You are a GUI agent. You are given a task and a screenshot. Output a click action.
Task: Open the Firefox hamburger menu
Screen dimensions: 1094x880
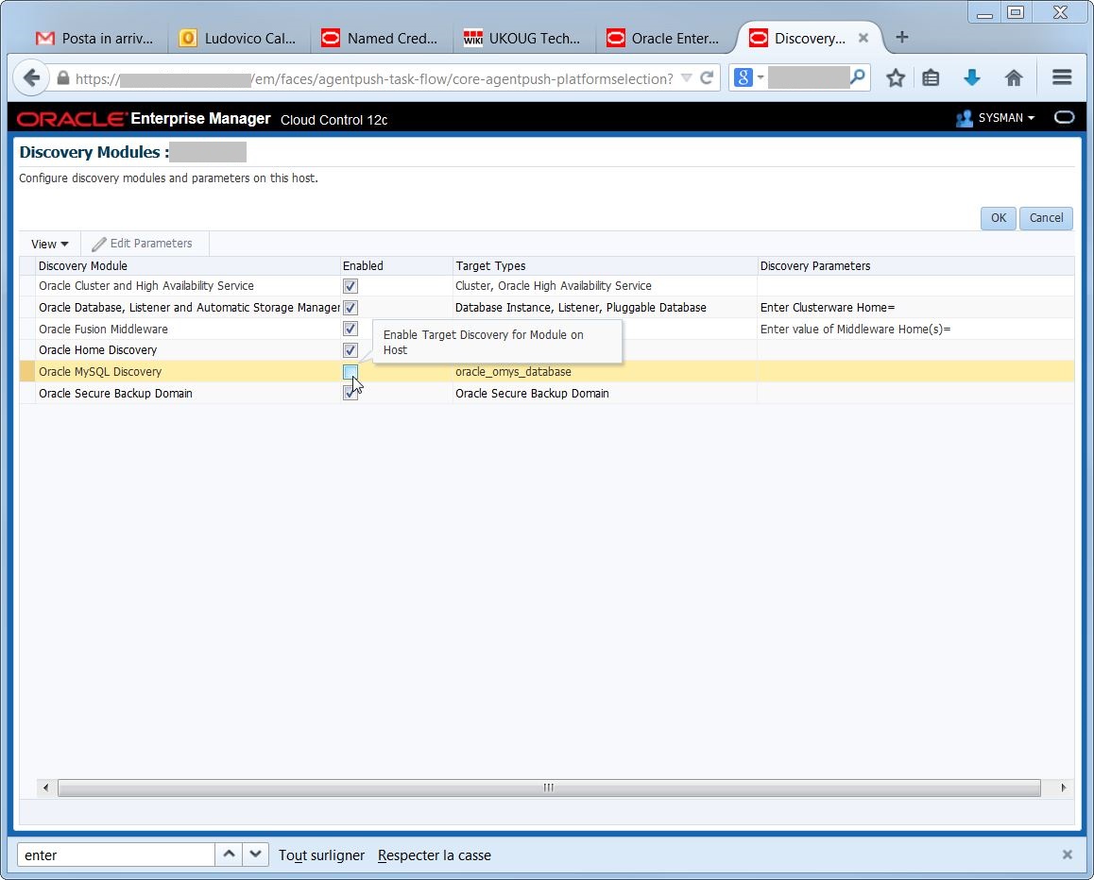1062,77
